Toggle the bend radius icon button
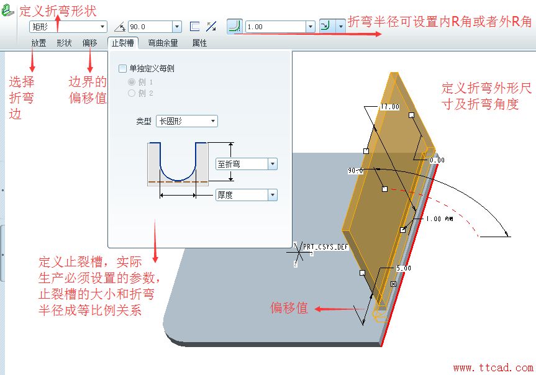 point(235,26)
